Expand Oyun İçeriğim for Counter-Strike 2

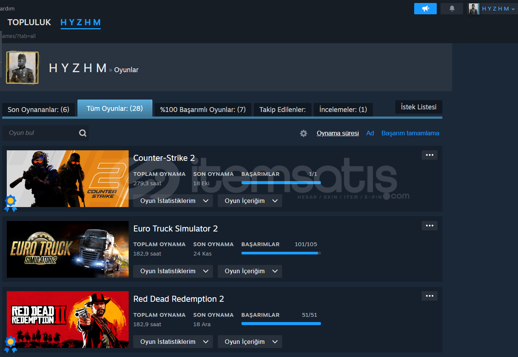coord(250,201)
